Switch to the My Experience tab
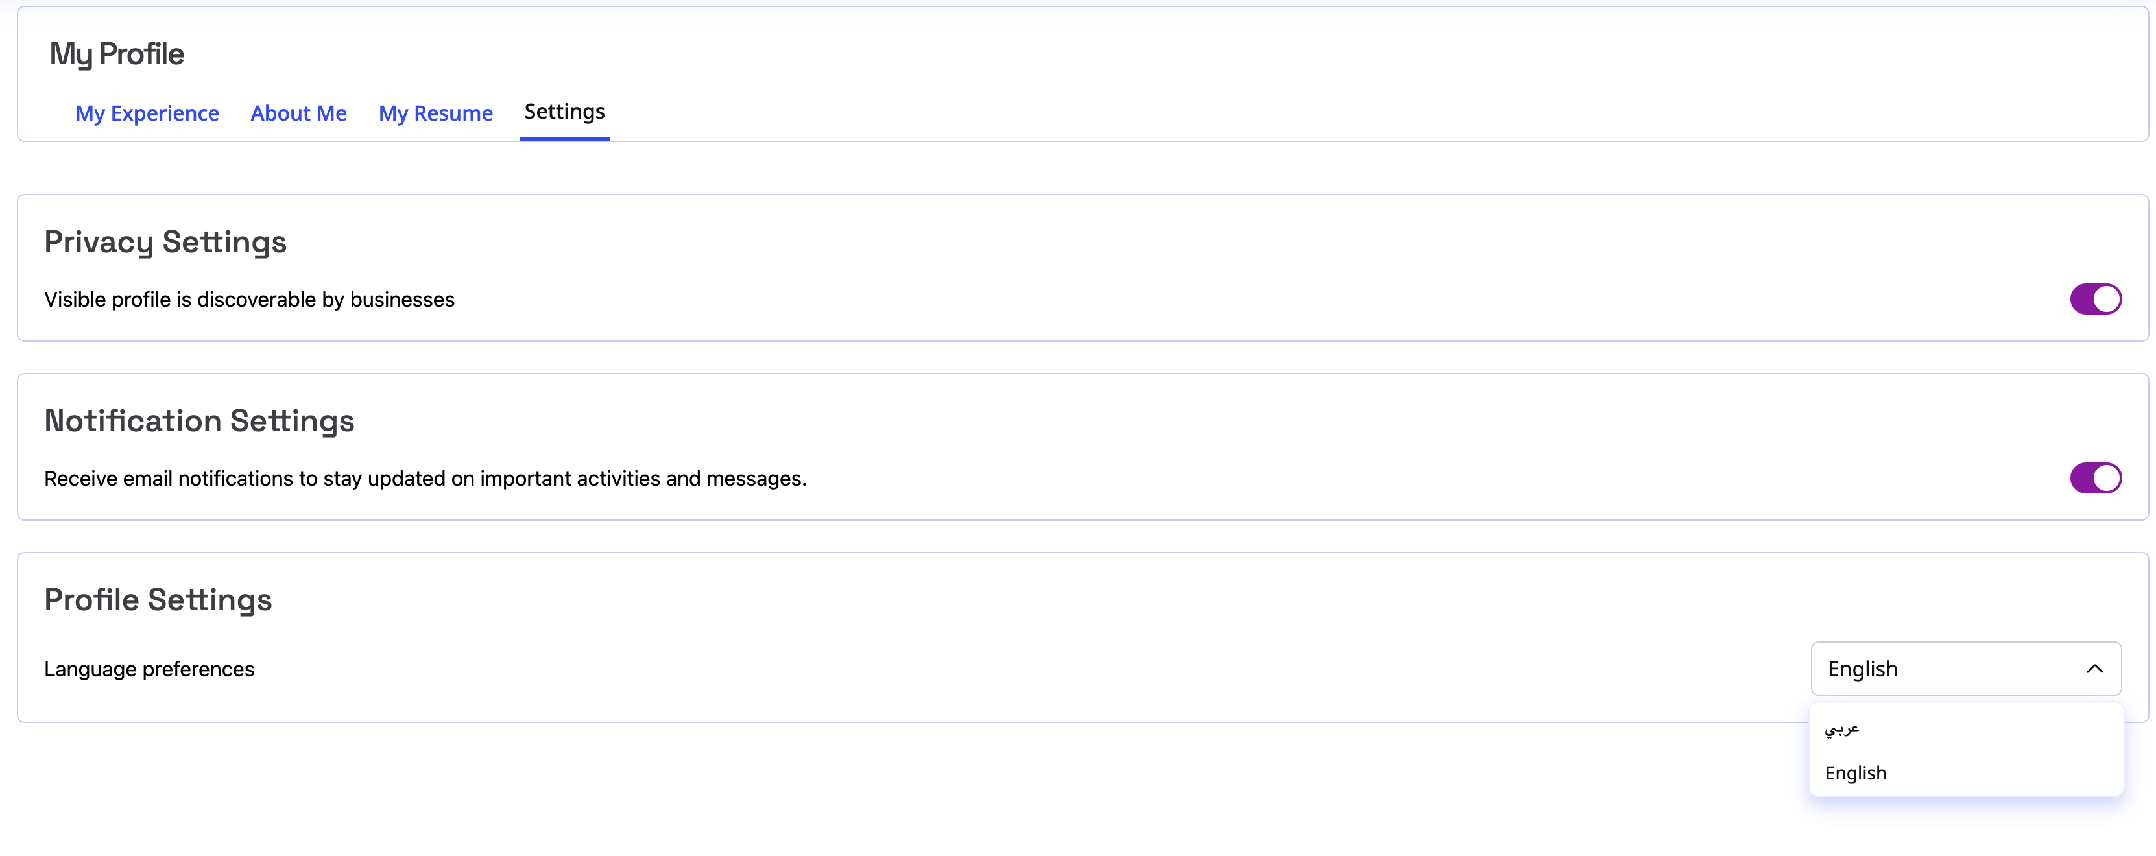The image size is (2156, 856). 147,113
